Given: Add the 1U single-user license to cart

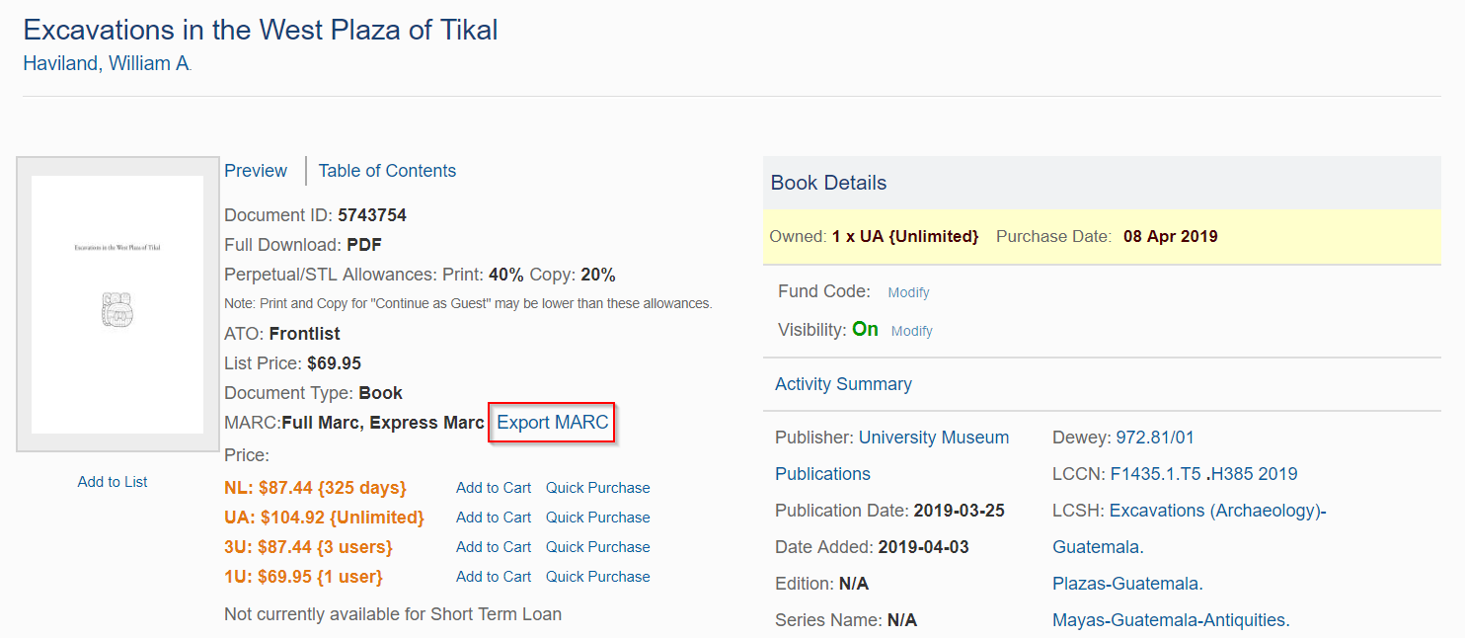Looking at the screenshot, I should coord(493,577).
